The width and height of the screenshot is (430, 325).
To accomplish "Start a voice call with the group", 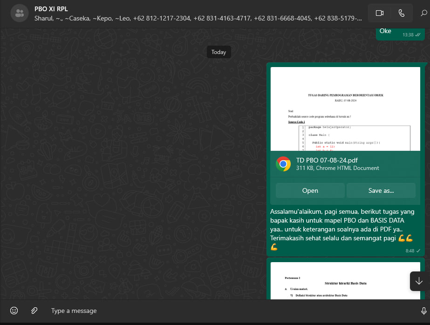I will 402,13.
